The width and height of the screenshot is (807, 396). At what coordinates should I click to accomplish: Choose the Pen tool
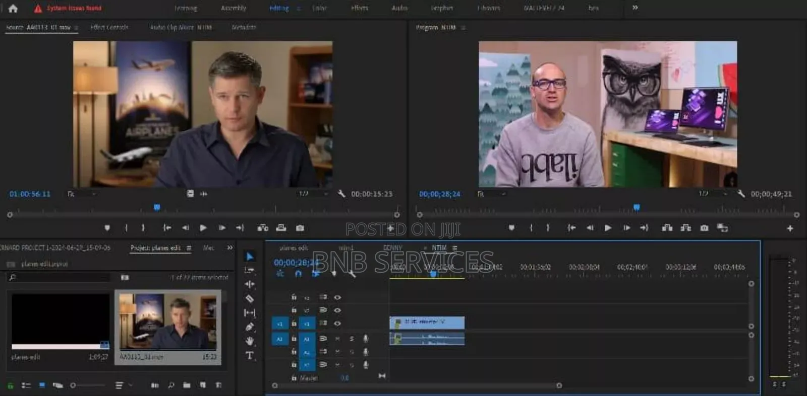coord(250,327)
